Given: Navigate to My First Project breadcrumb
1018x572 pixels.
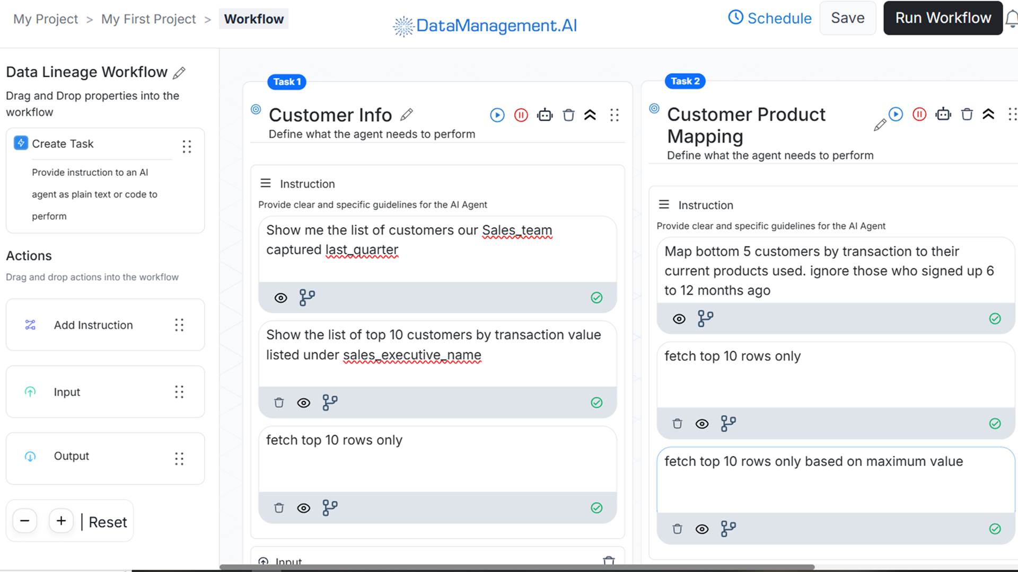Looking at the screenshot, I should tap(148, 19).
